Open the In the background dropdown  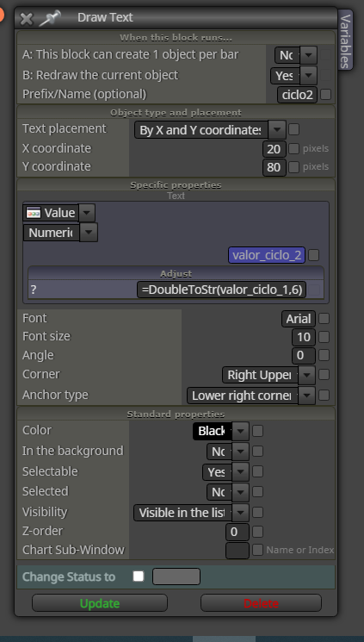pos(228,452)
